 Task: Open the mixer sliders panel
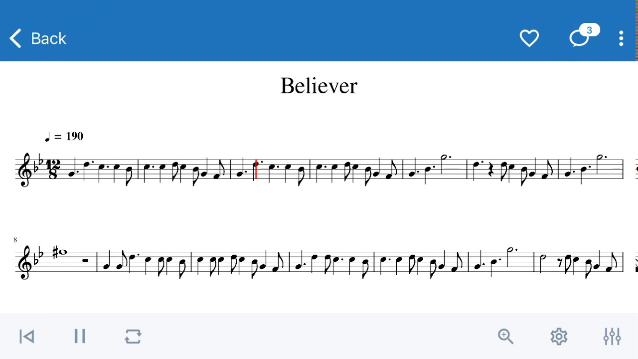point(612,337)
